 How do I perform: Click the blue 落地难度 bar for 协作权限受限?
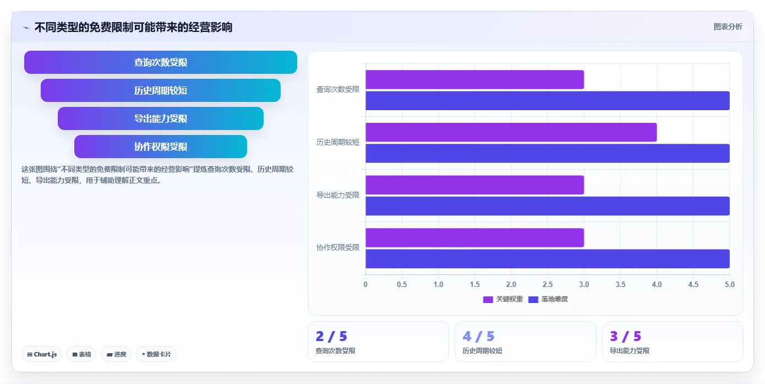[x=548, y=258]
